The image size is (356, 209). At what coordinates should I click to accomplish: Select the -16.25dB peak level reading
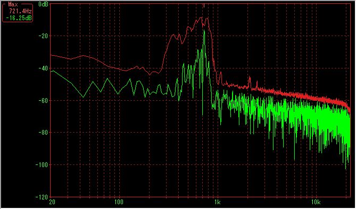point(19,18)
